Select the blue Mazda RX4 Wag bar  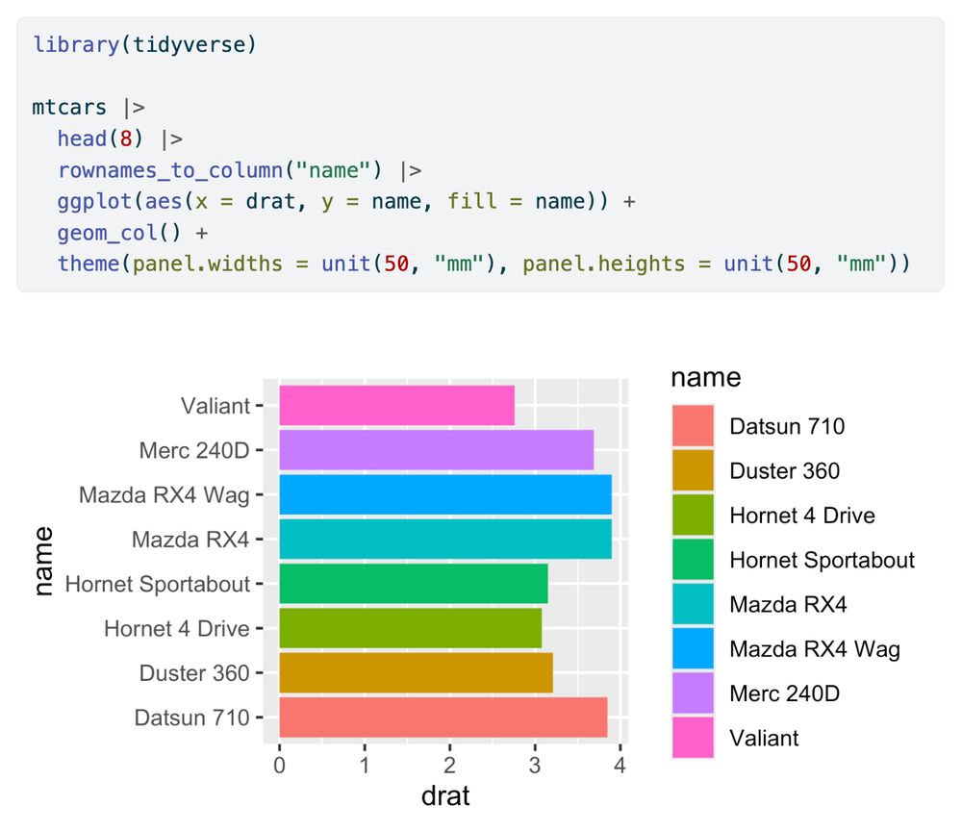pos(445,494)
